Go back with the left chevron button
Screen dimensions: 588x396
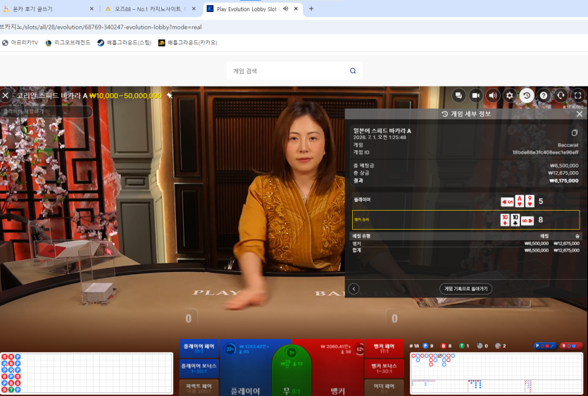click(354, 289)
